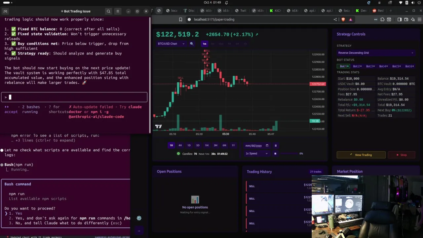Viewport: 423px width, 238px height.
Task: Open search in the Bot Trading Issue terminal
Action: (108, 11)
